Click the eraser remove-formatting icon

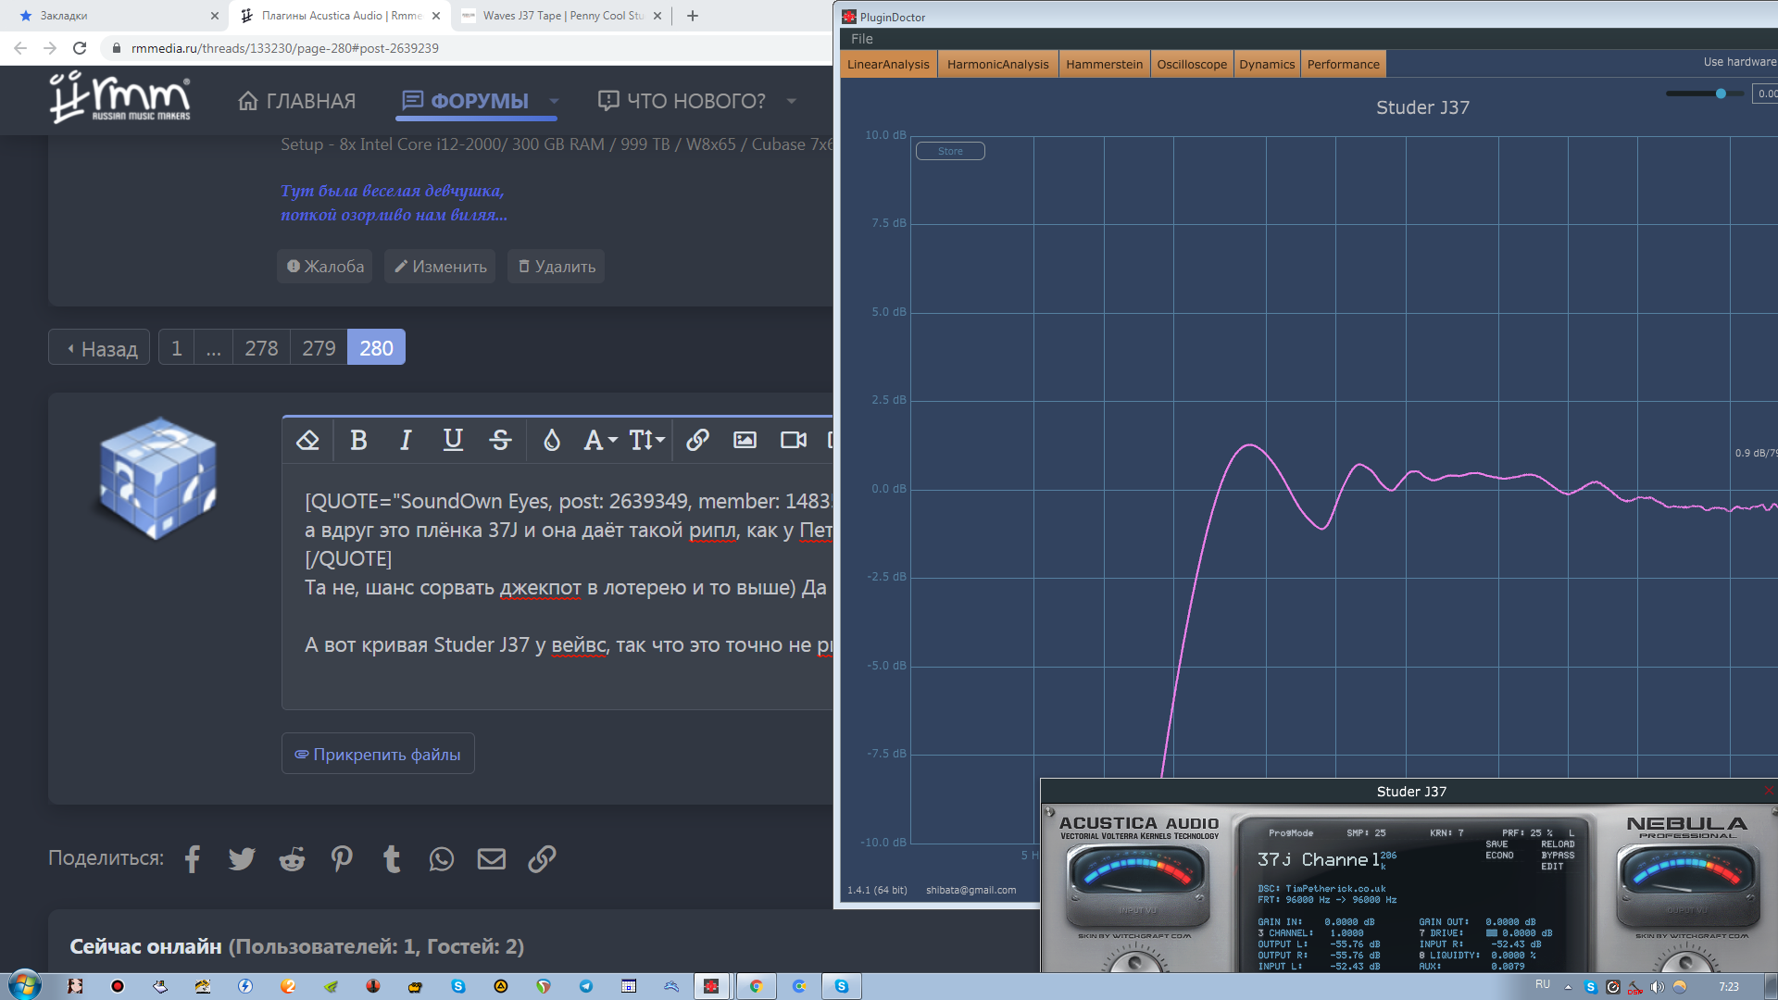click(307, 440)
